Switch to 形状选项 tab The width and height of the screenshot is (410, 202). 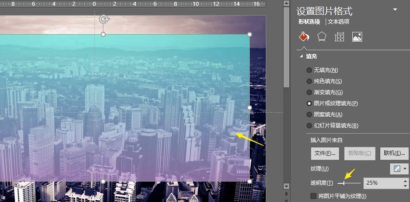309,22
